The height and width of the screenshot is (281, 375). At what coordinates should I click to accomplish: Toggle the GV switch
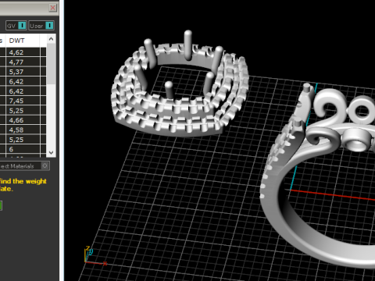pos(16,26)
